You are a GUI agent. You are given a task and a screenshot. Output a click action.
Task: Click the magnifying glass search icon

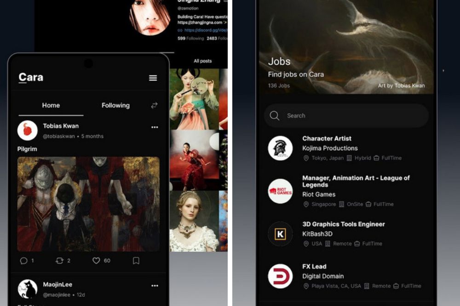tap(275, 116)
